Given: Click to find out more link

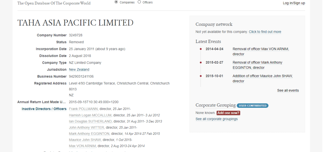Looking at the screenshot, I should pyautogui.click(x=265, y=32).
